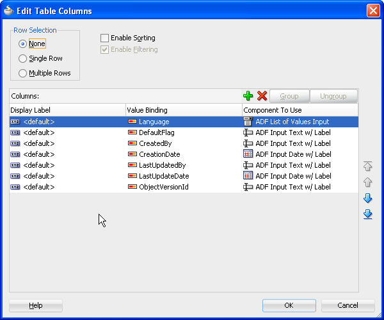The height and width of the screenshot is (320, 384).
Task: Move selected column down one position
Action: [367, 198]
